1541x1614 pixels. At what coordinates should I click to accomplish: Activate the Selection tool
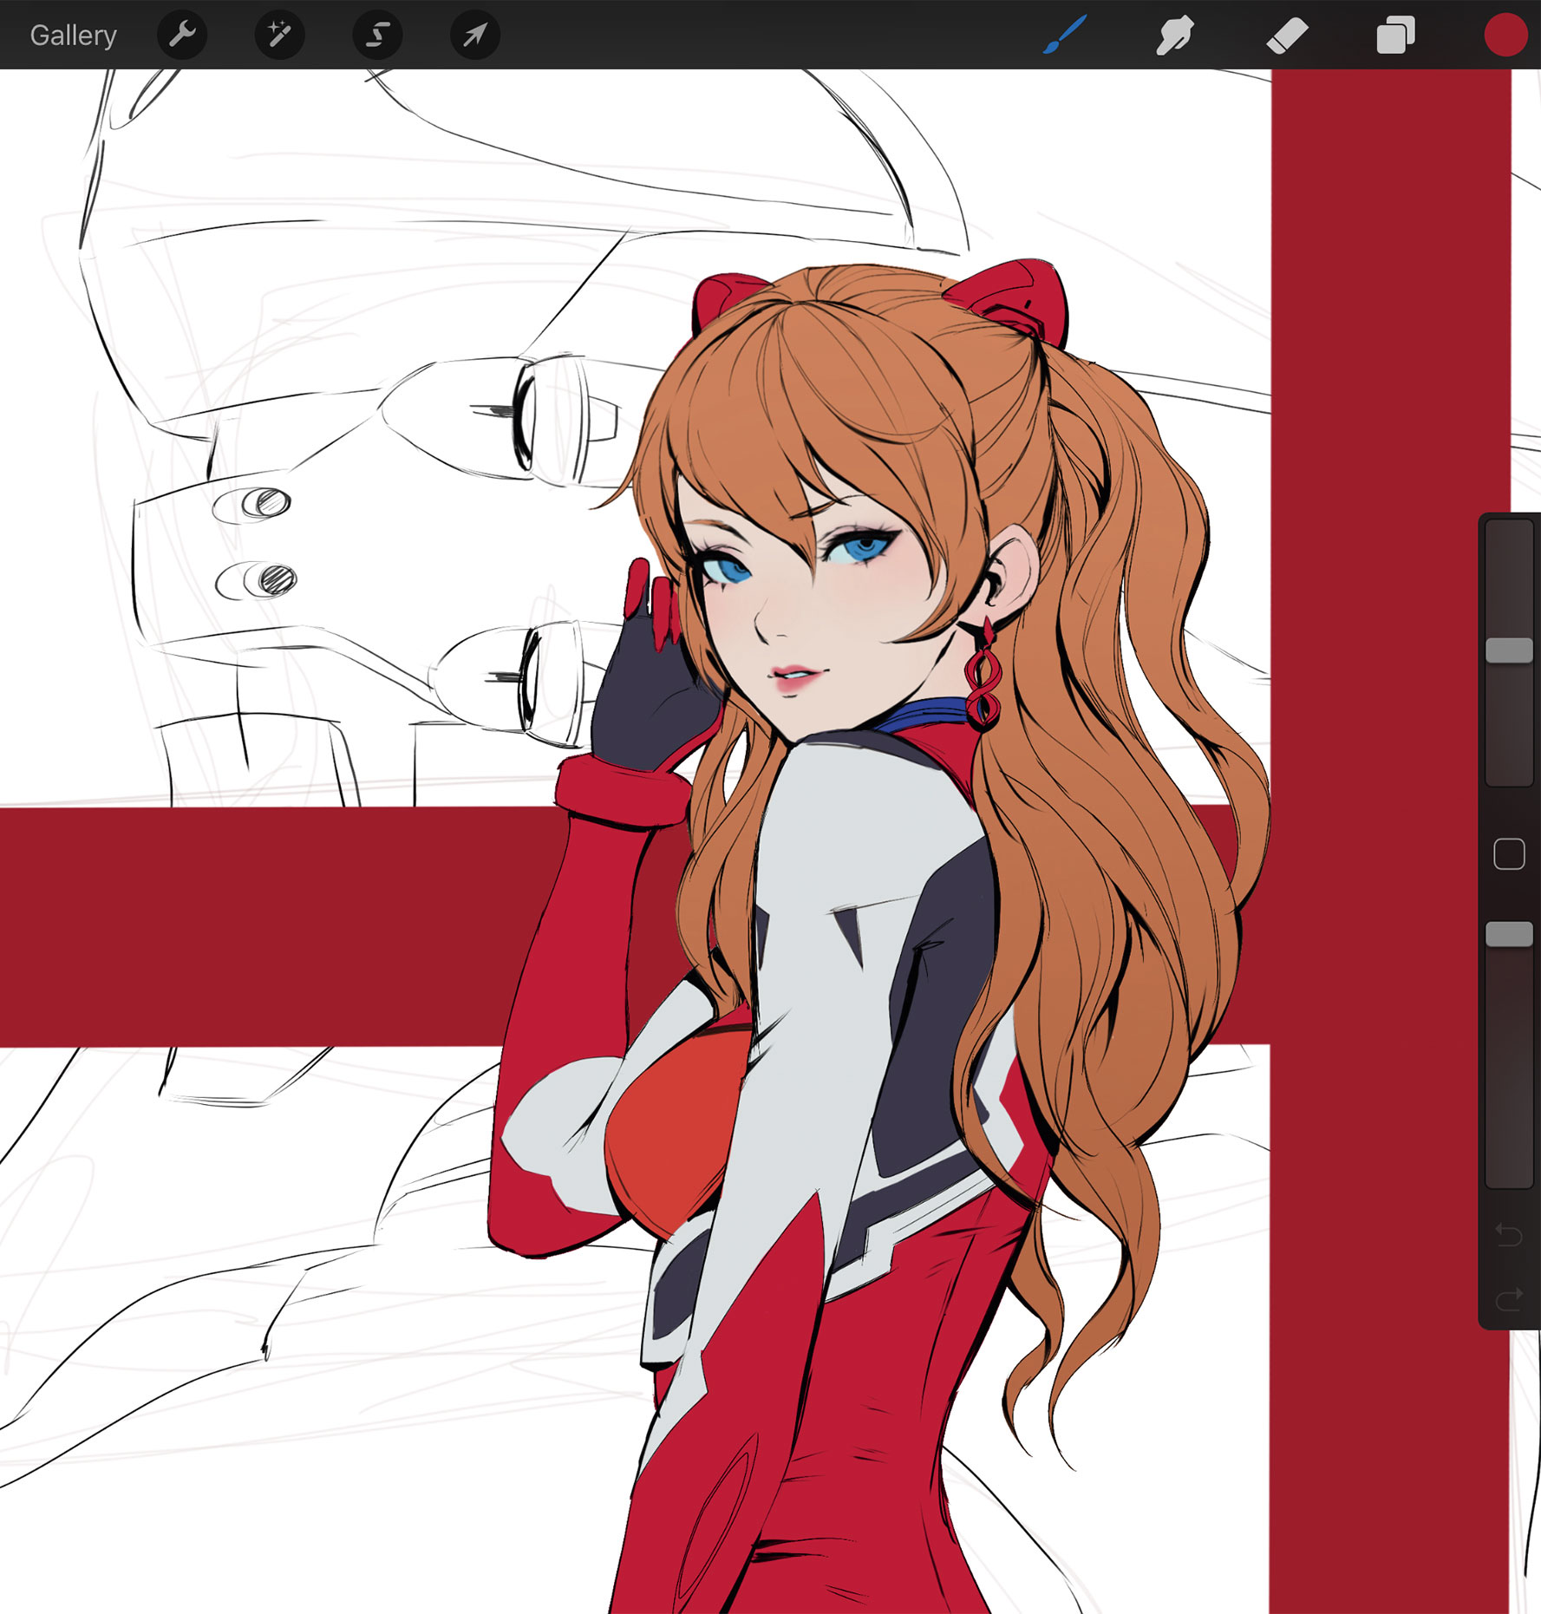[x=377, y=35]
